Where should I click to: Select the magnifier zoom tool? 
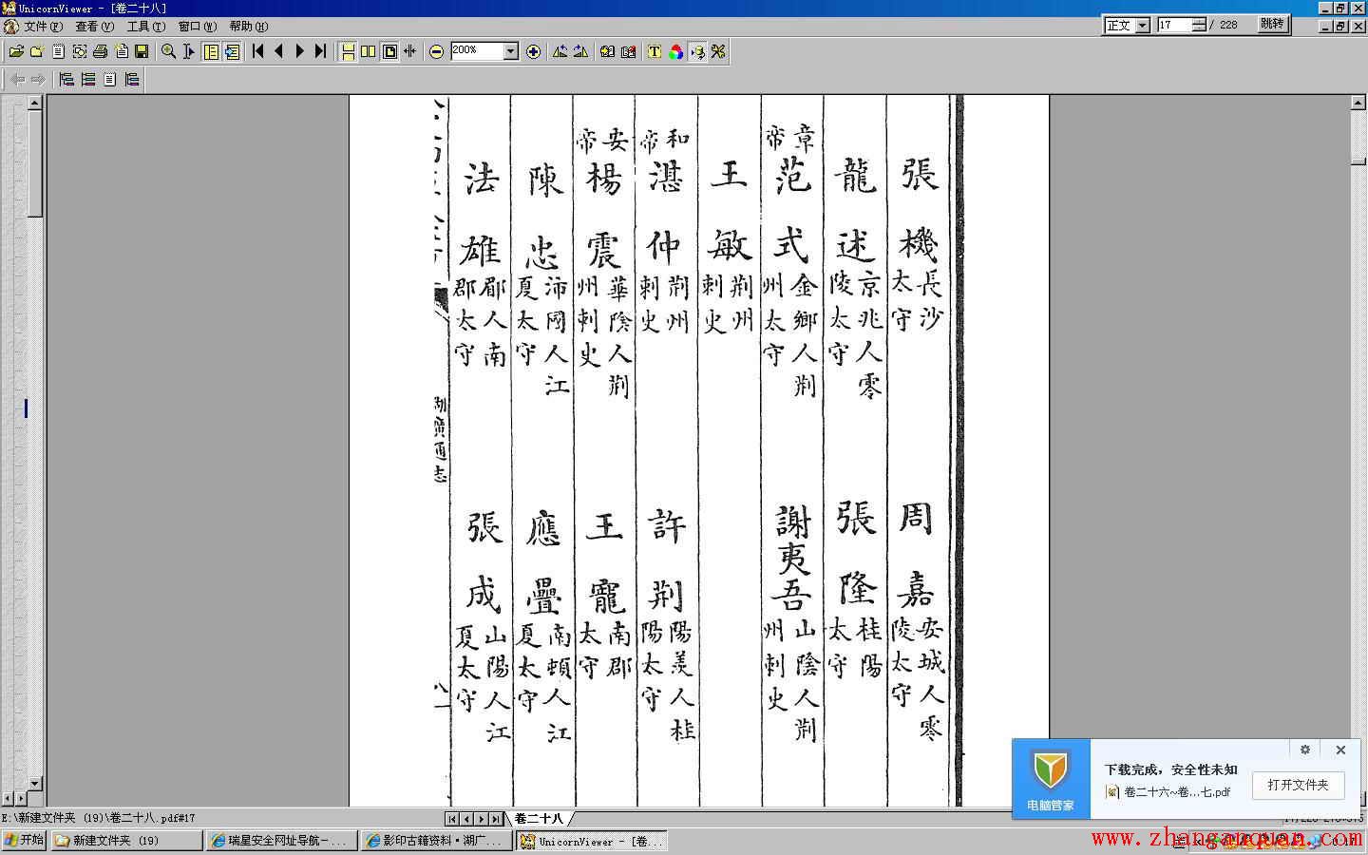pyautogui.click(x=168, y=51)
